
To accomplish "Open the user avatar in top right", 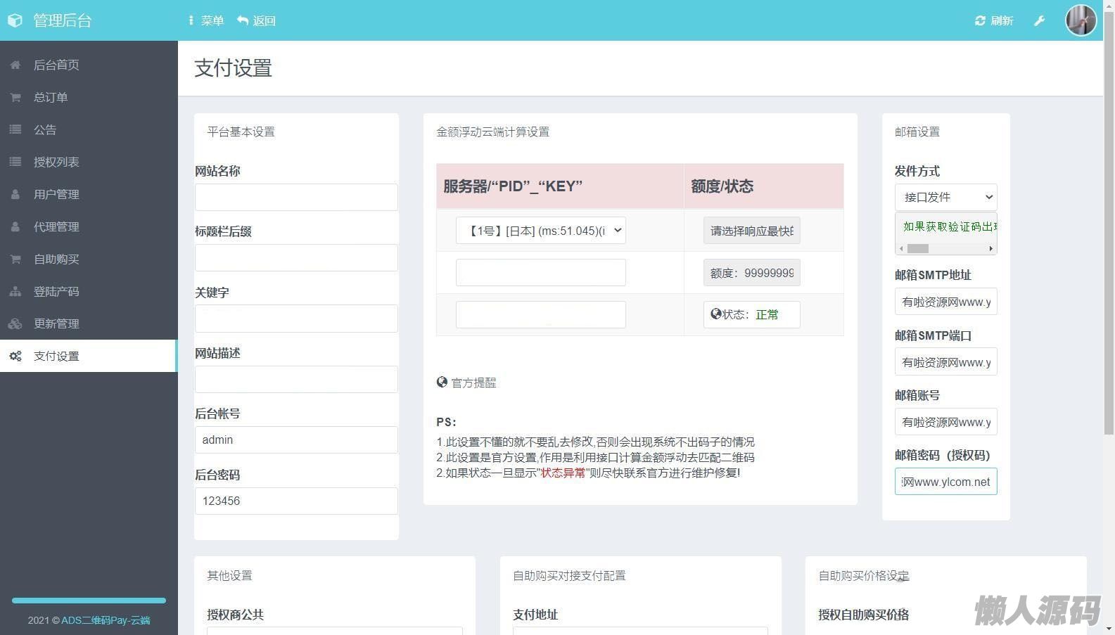I will pyautogui.click(x=1081, y=20).
